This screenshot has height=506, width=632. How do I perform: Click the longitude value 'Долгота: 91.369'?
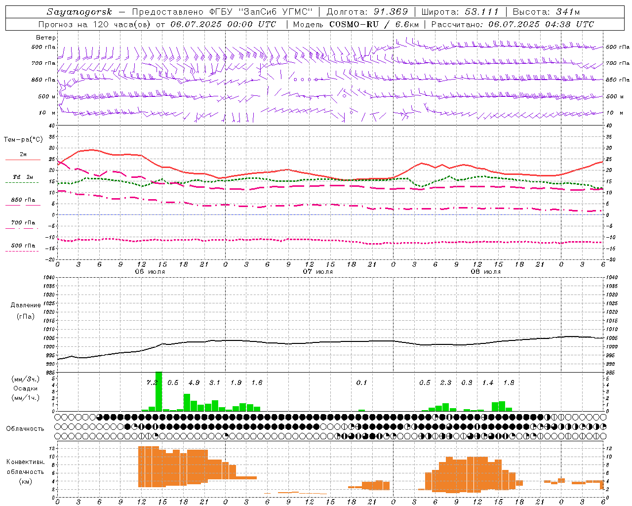pos(367,12)
